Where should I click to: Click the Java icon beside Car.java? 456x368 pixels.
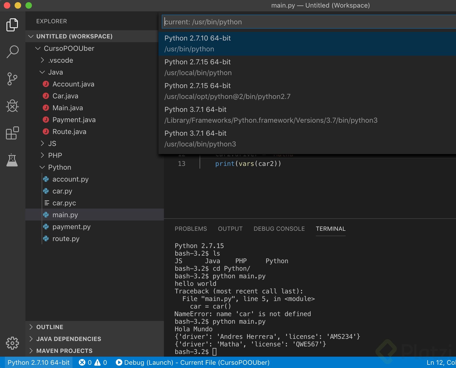click(46, 96)
